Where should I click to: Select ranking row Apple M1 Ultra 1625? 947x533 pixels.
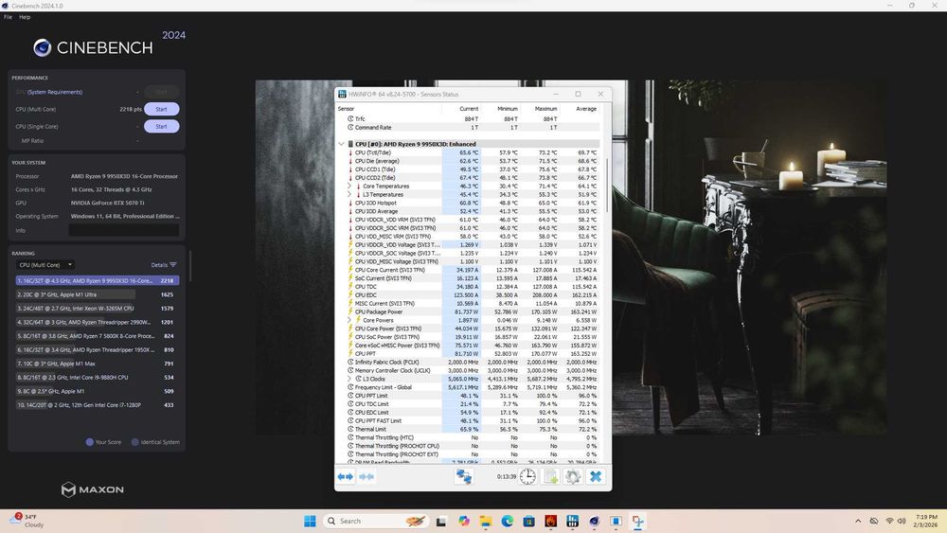tap(98, 294)
